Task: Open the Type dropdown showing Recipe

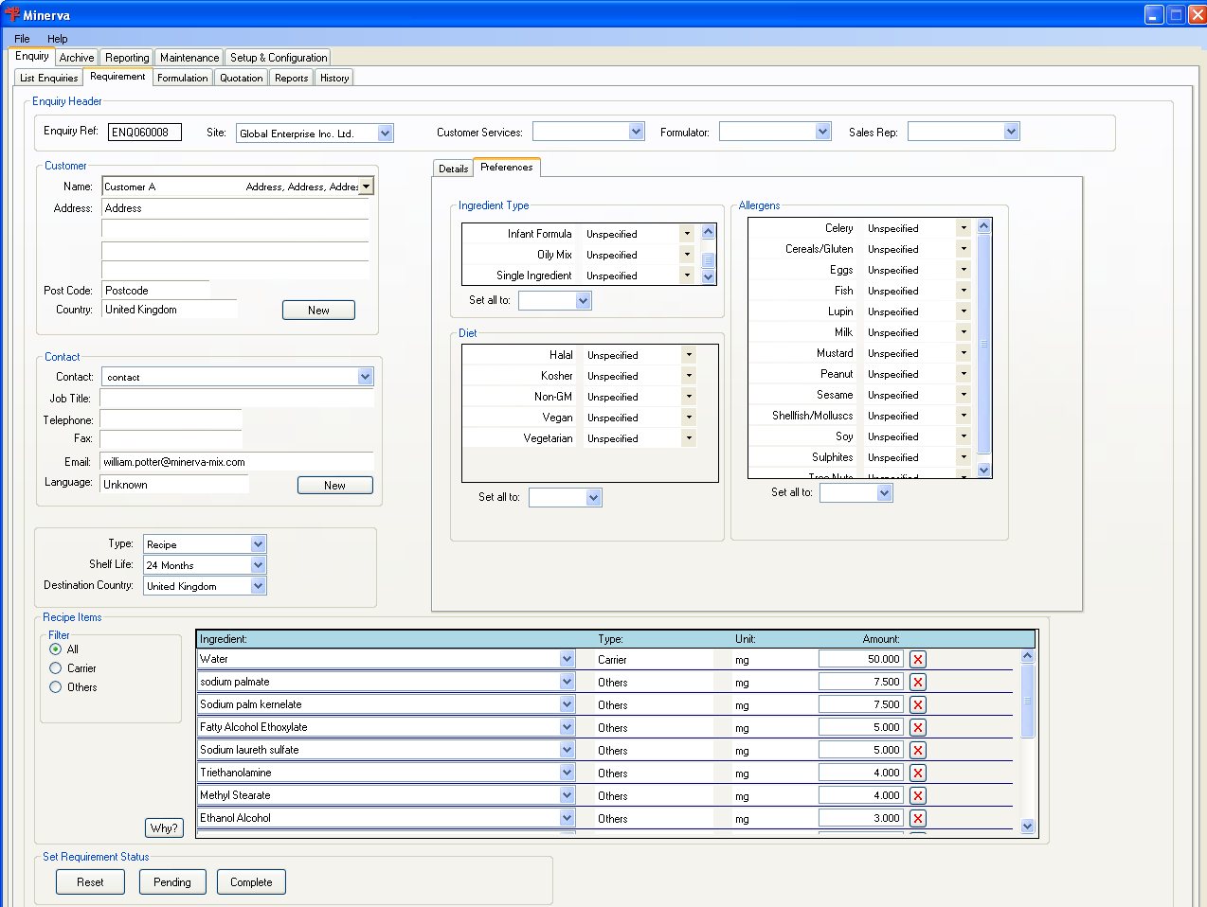Action: click(258, 544)
